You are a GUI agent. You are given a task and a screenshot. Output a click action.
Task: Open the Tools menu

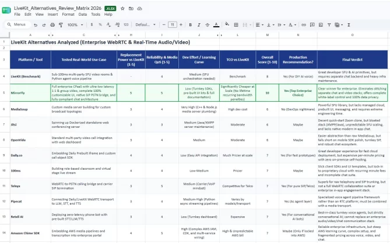(96, 15)
